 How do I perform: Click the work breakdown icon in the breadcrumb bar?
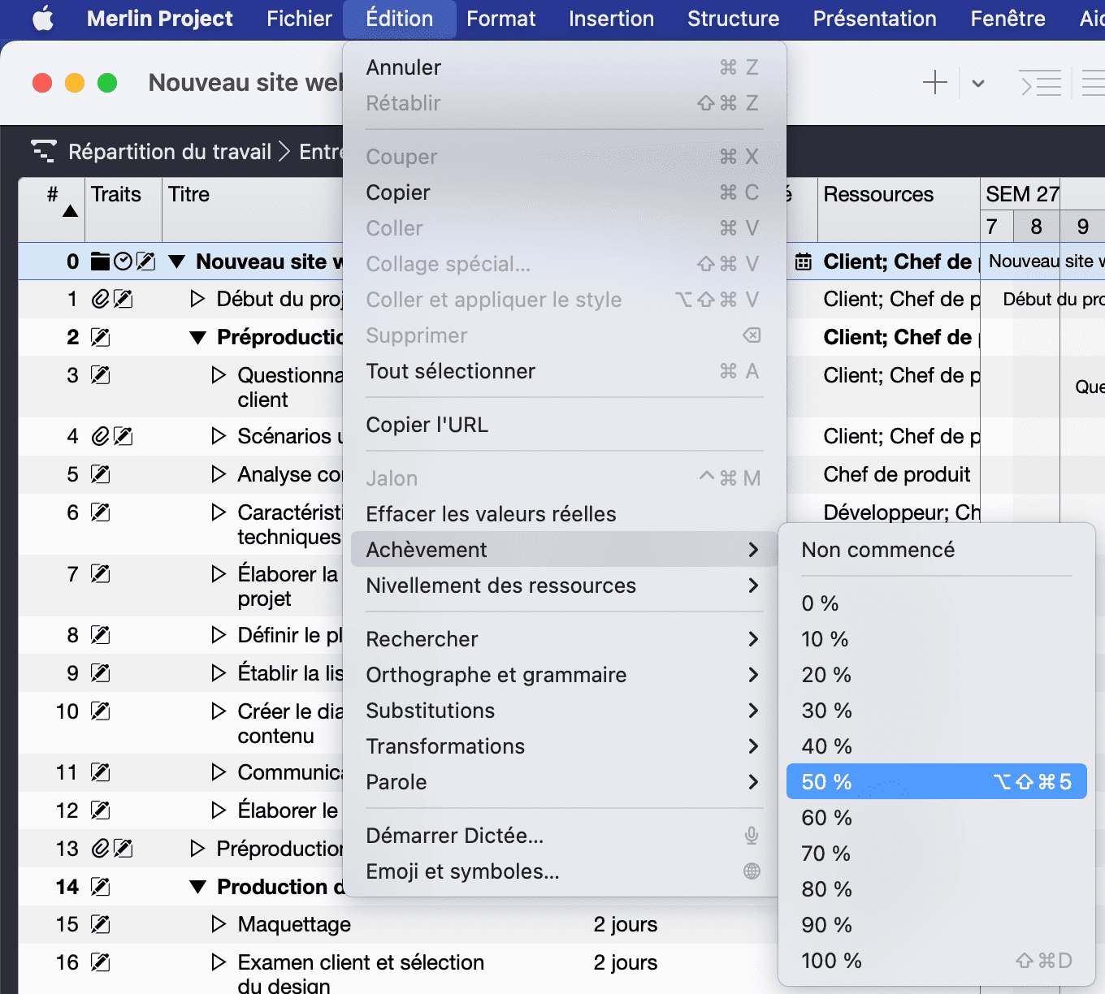(x=44, y=151)
